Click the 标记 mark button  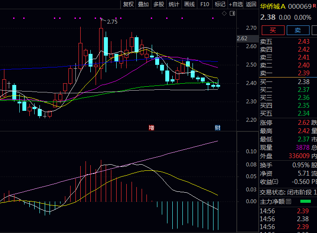pos(220,4)
